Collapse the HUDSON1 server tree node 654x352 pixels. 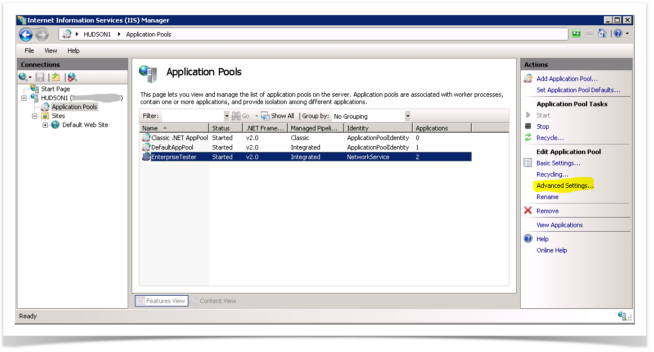point(24,98)
